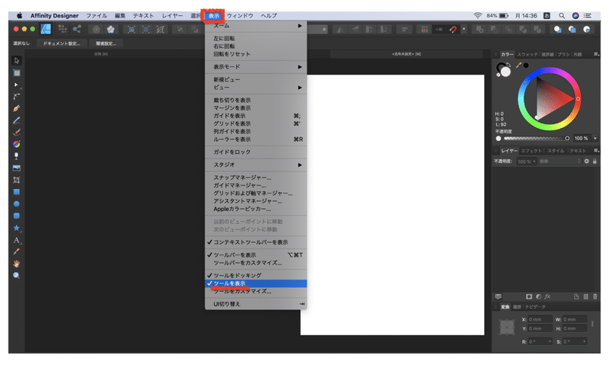The height and width of the screenshot is (365, 609).
Task: Switch to the スウォッチ tab
Action: click(x=527, y=54)
